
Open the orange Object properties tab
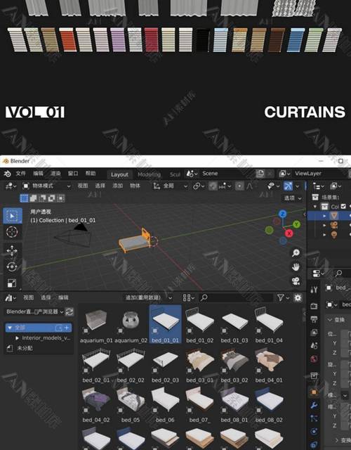point(314,392)
